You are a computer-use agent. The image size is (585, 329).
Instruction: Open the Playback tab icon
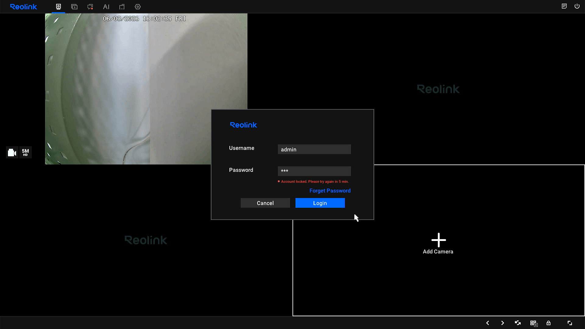coord(74,7)
